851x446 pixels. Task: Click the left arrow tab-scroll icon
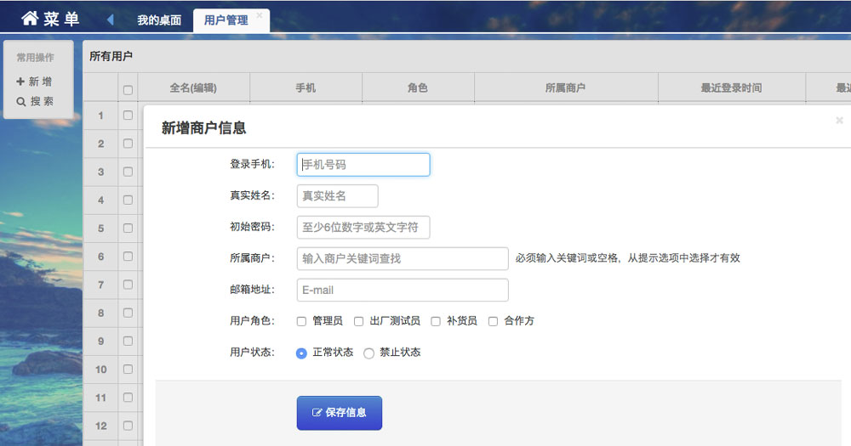110,20
